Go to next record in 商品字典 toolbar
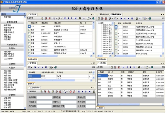 72,18
